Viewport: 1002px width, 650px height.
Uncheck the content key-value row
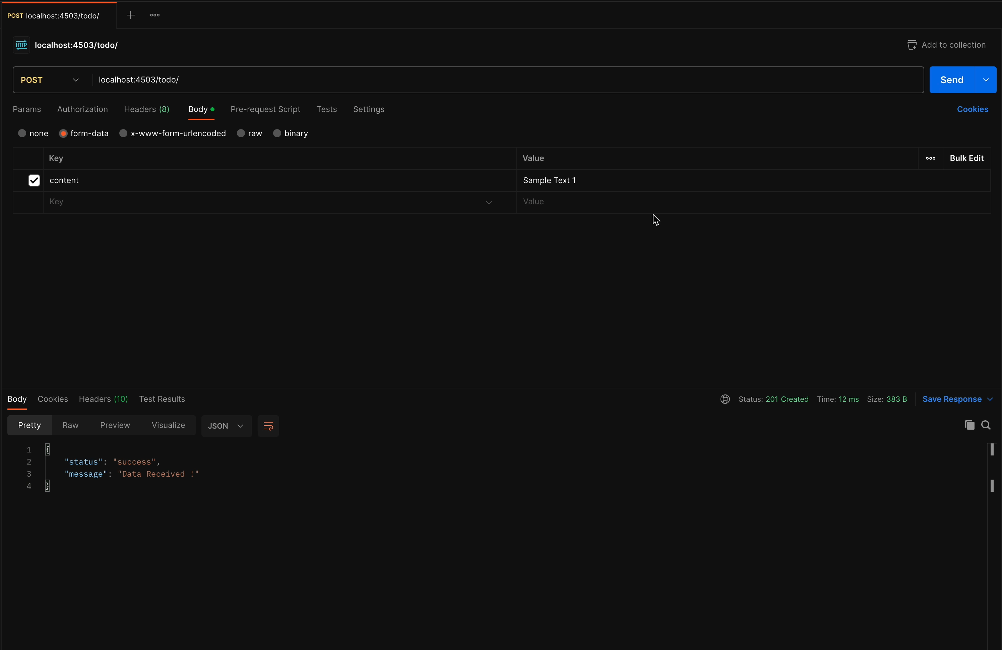pos(34,180)
